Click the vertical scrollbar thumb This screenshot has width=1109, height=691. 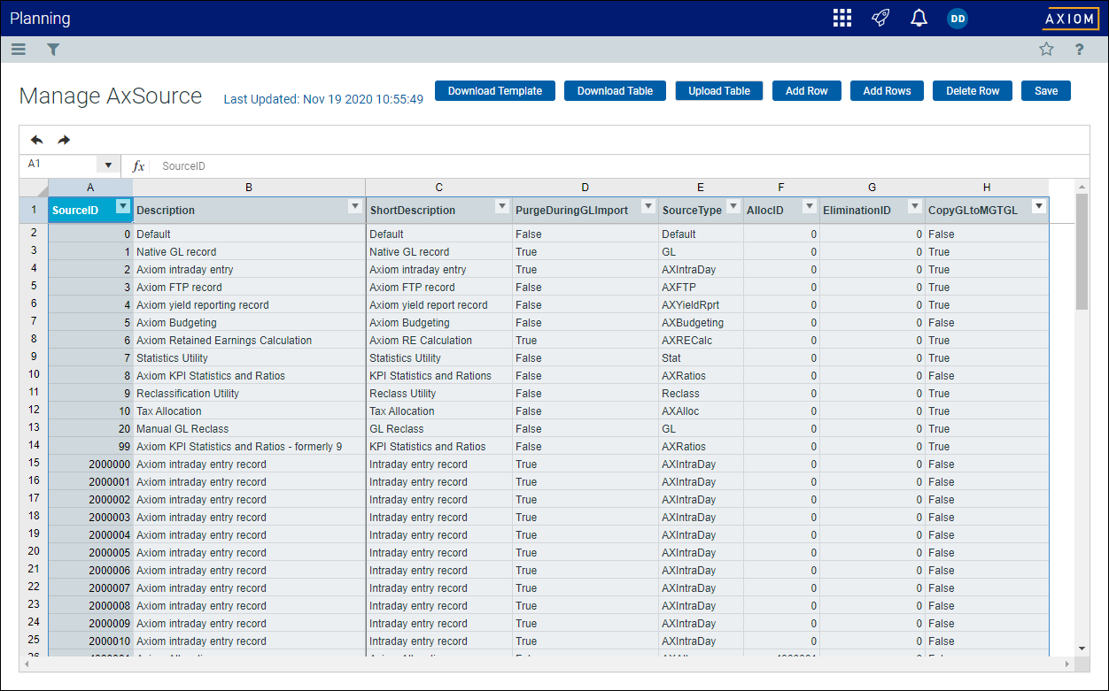(x=1082, y=251)
